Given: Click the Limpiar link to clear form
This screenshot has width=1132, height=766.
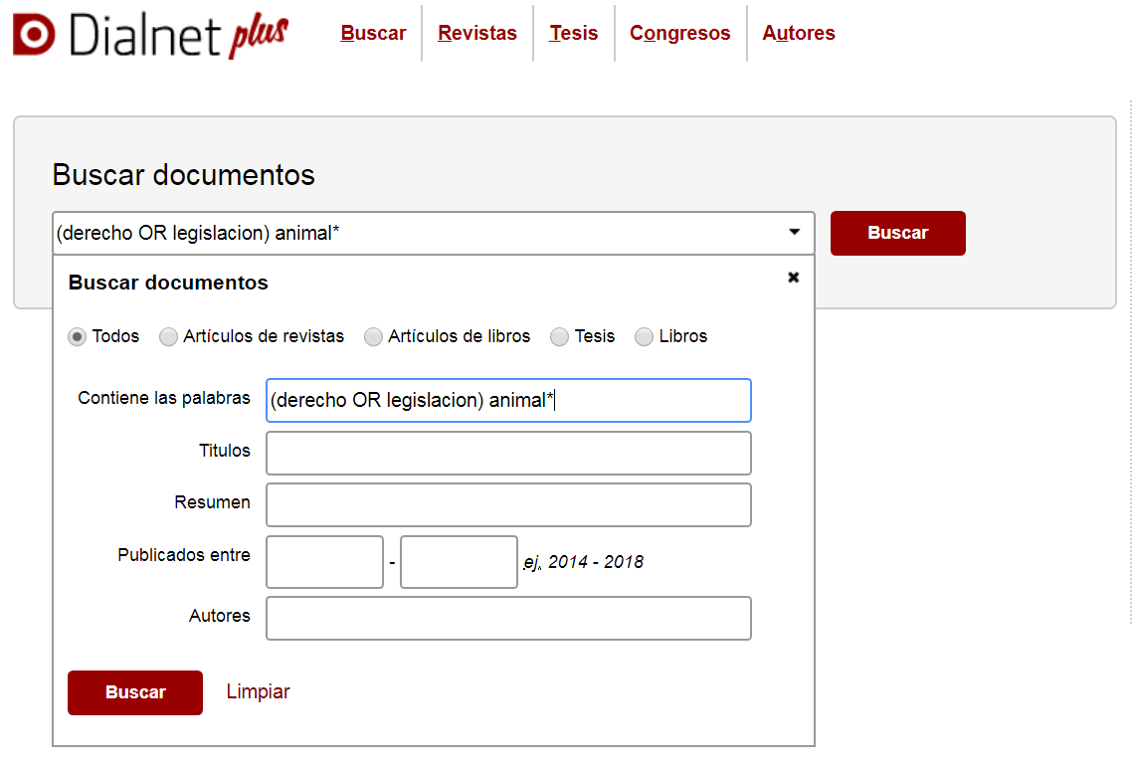Looking at the screenshot, I should pyautogui.click(x=258, y=691).
